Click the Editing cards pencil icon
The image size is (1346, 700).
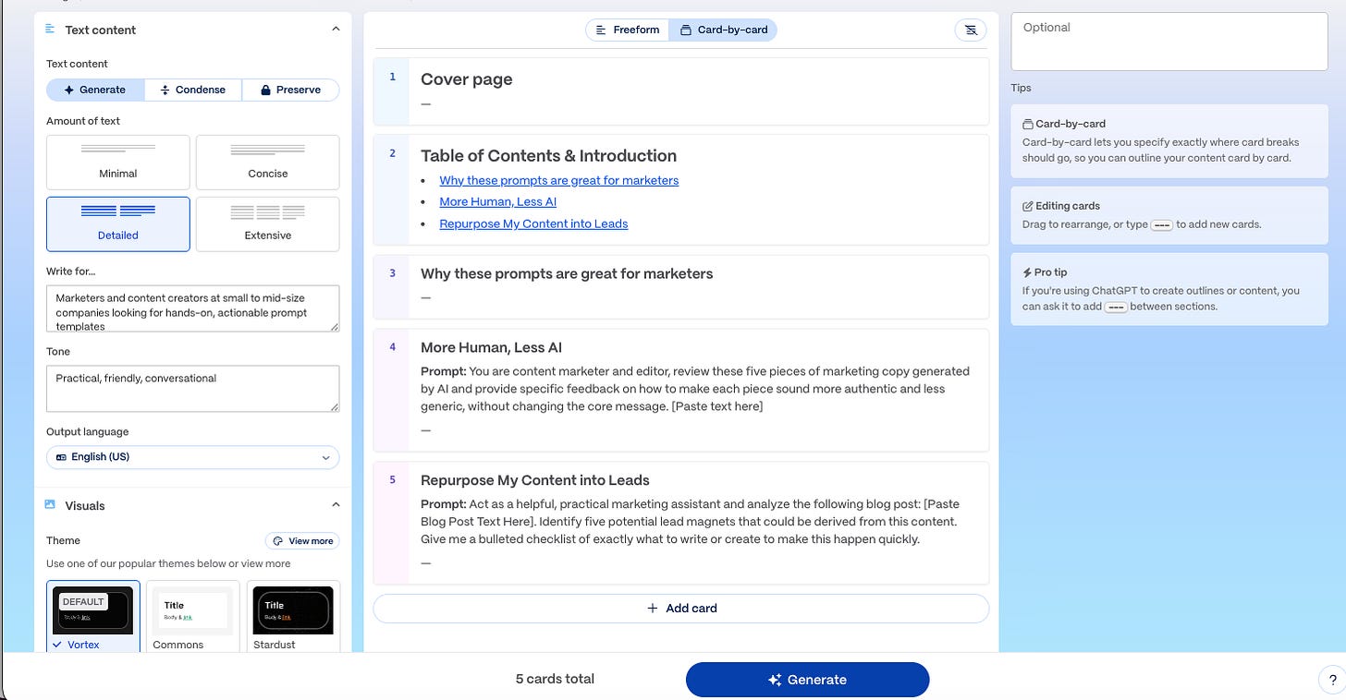coord(1028,206)
